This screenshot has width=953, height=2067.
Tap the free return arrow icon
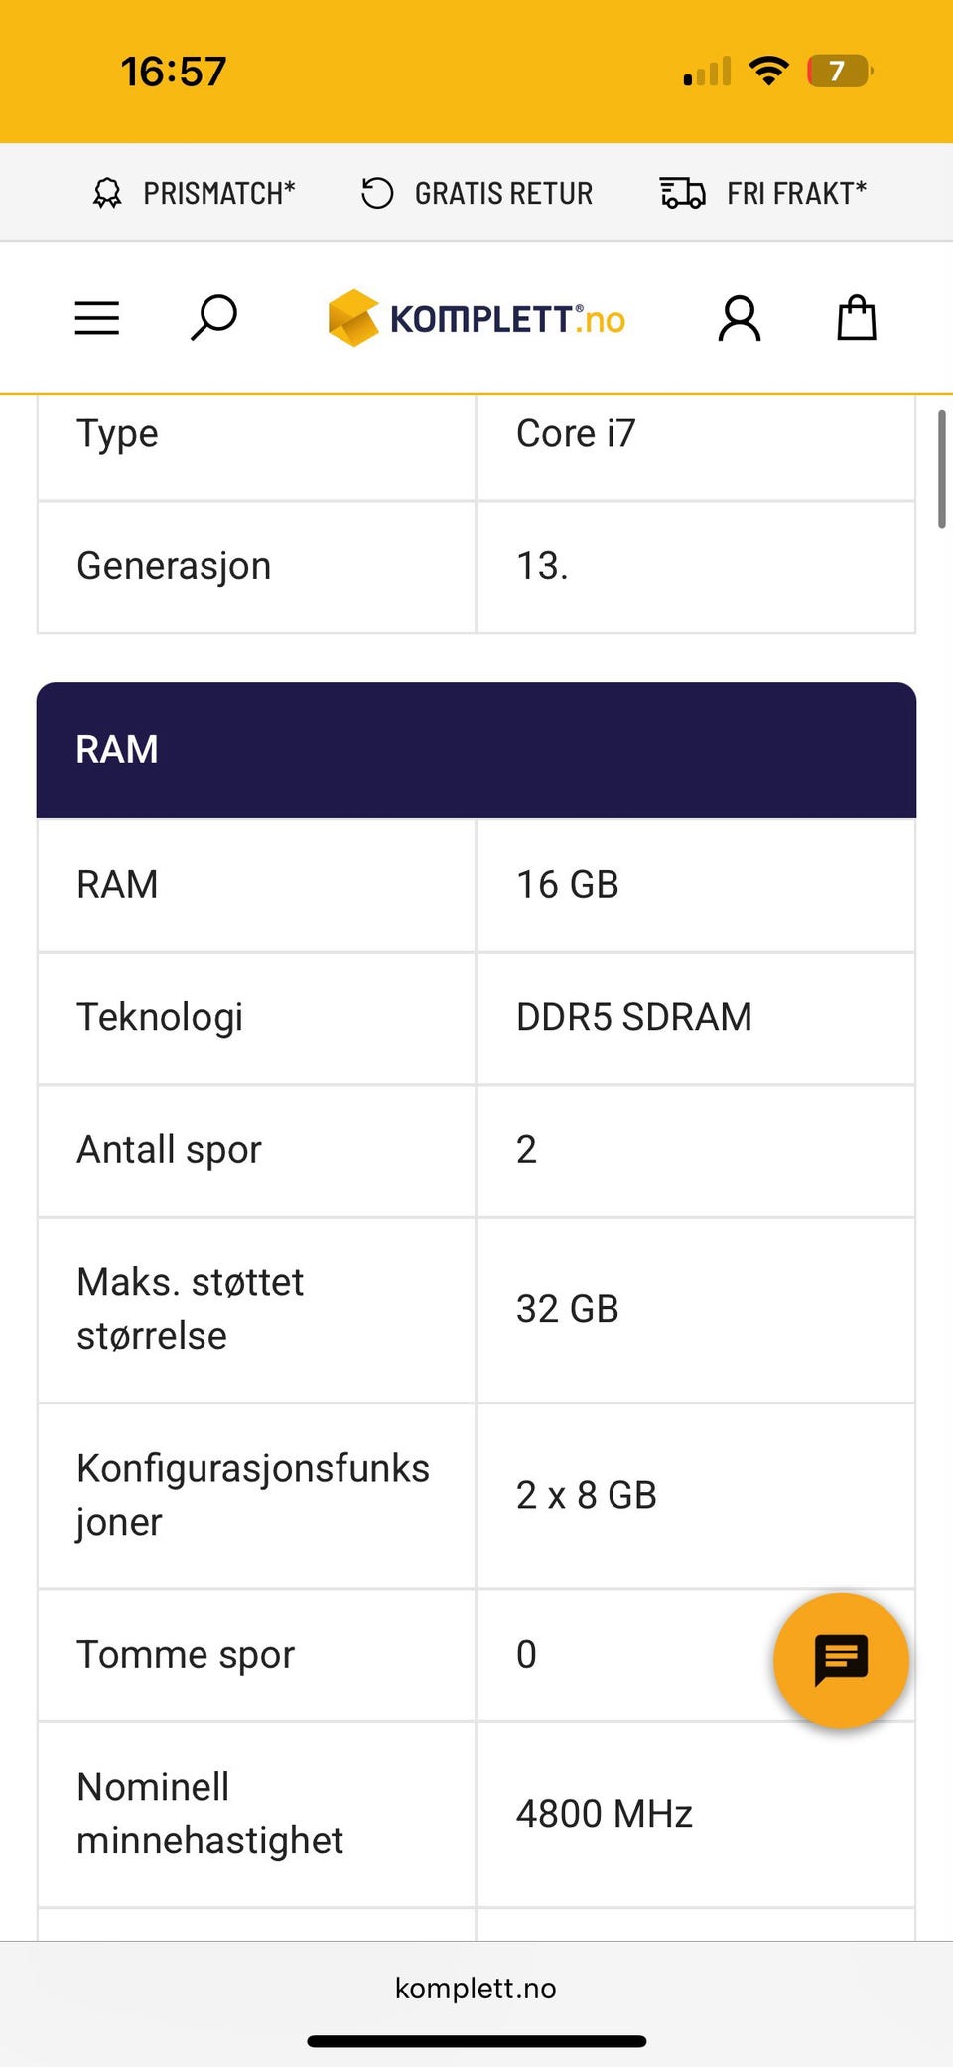click(377, 193)
